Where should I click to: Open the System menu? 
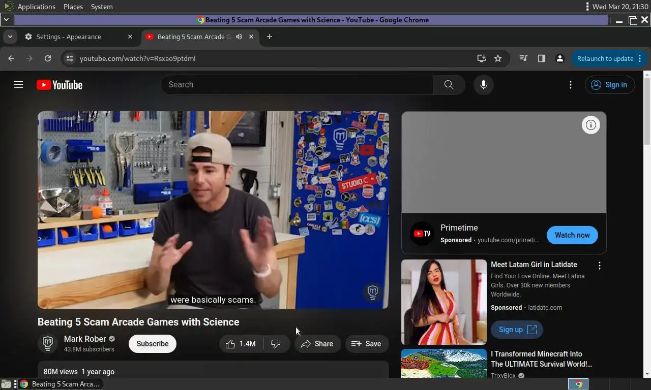point(102,7)
